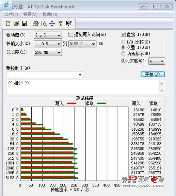The image size is (176, 196).
Task: Open About via the question mark icon
Action: pyautogui.click(x=61, y=24)
